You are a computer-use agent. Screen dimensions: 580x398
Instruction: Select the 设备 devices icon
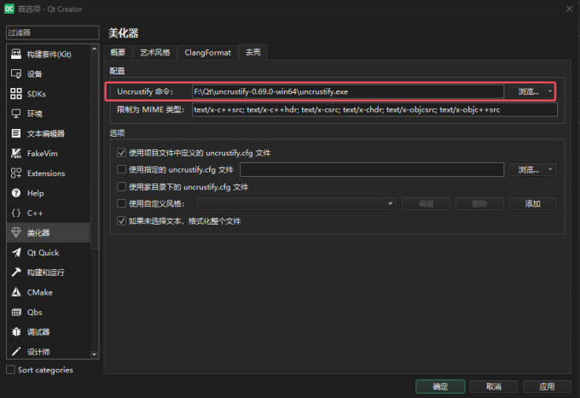[16, 73]
